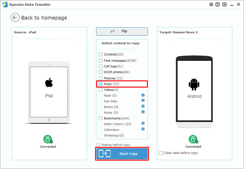
Task: Click the Android robot logo
Action: 194,84
